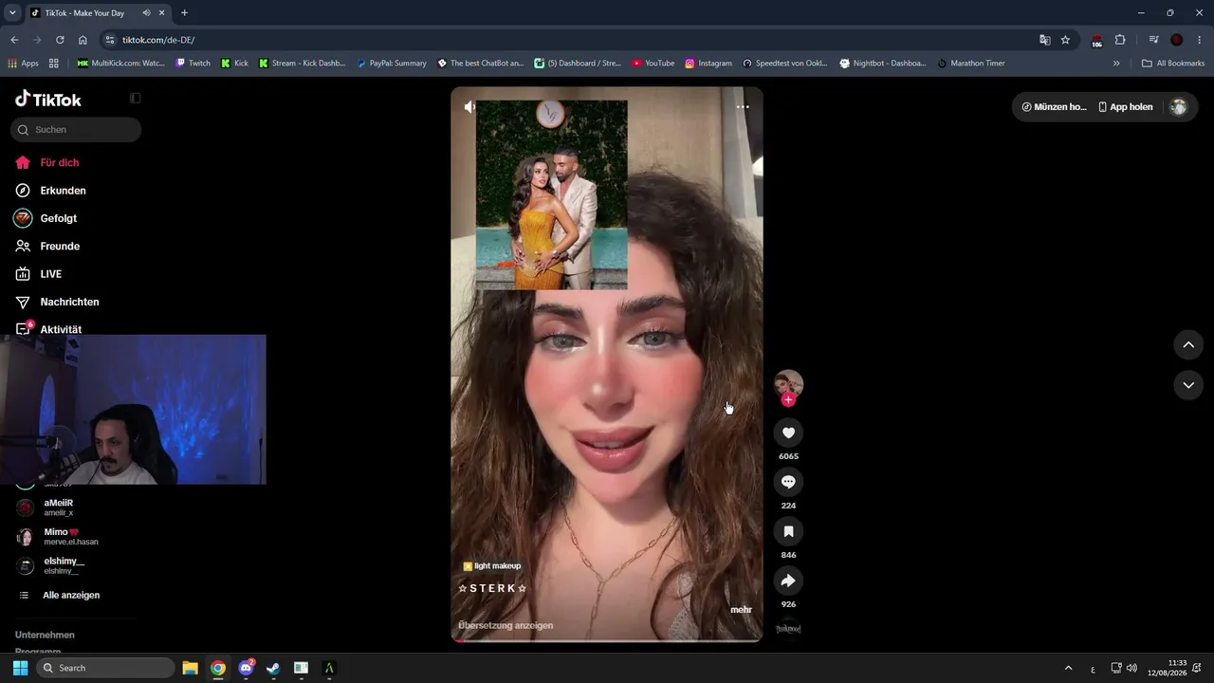Share the video using the arrow icon
This screenshot has height=683, width=1214.
[x=788, y=581]
